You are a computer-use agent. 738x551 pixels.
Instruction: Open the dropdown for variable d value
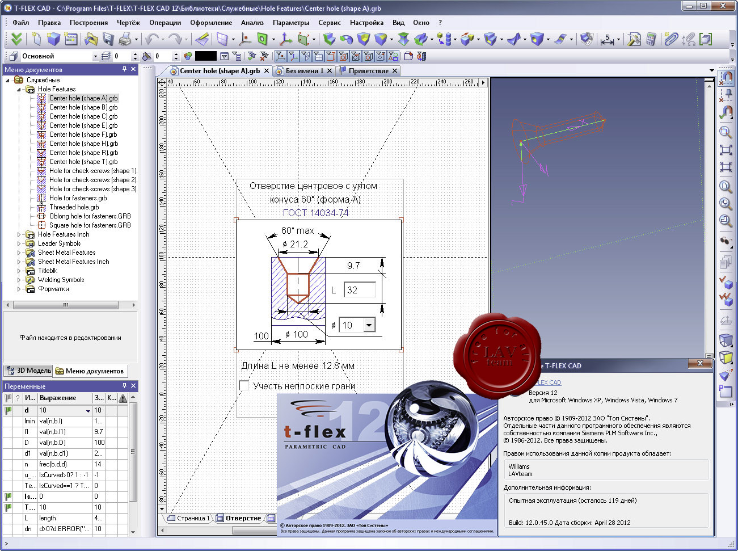(88, 410)
